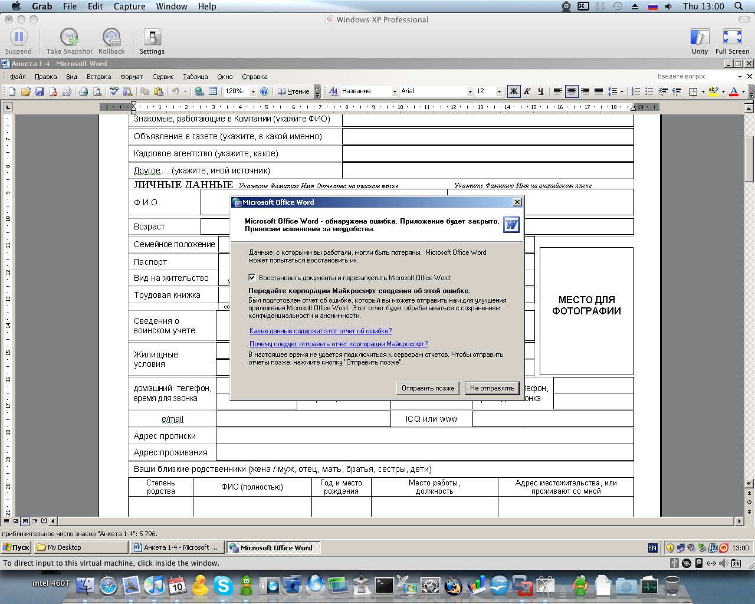Click the Отправить позже button
Screen dimensions: 755x604
[x=428, y=388]
